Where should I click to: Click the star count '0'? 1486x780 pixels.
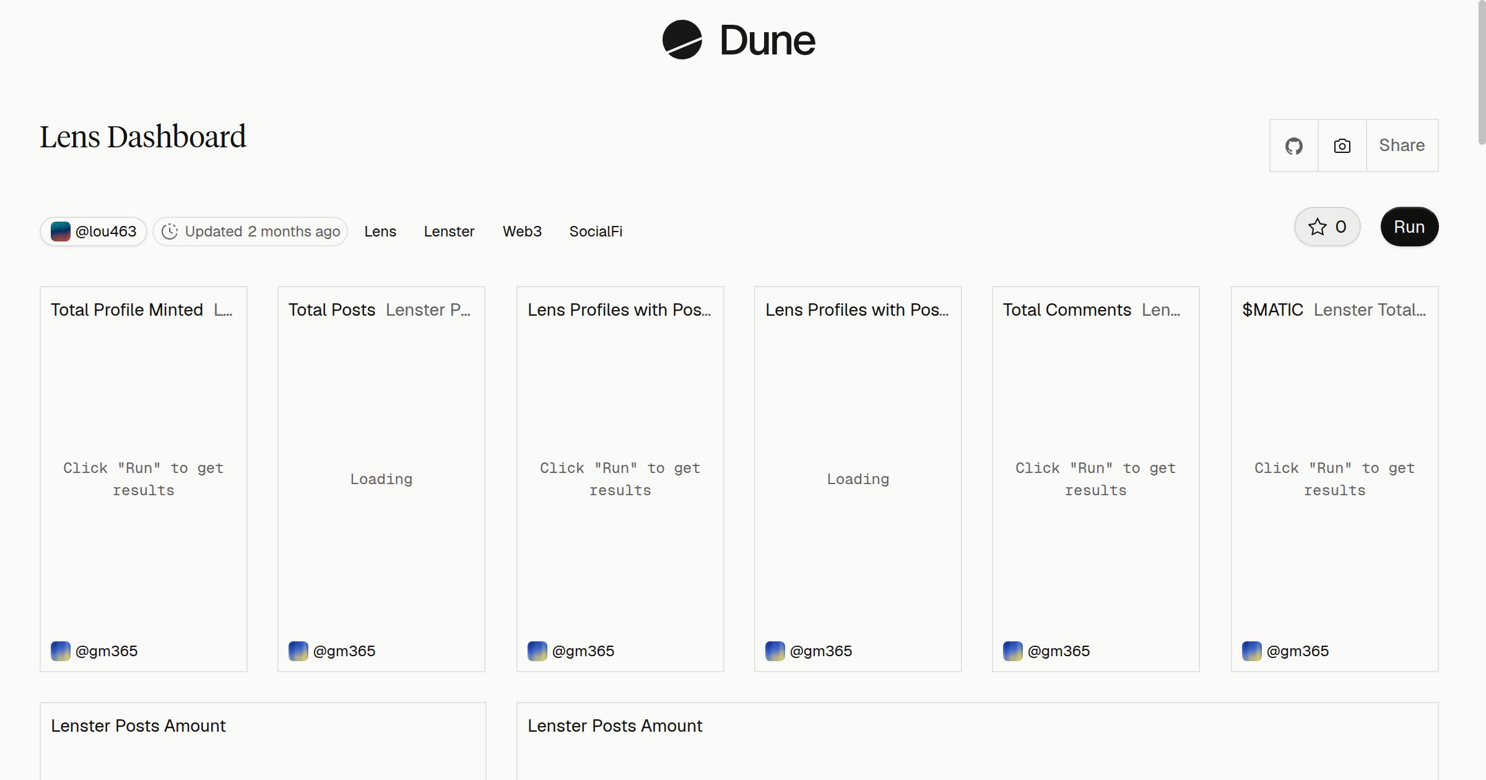[x=1340, y=227]
